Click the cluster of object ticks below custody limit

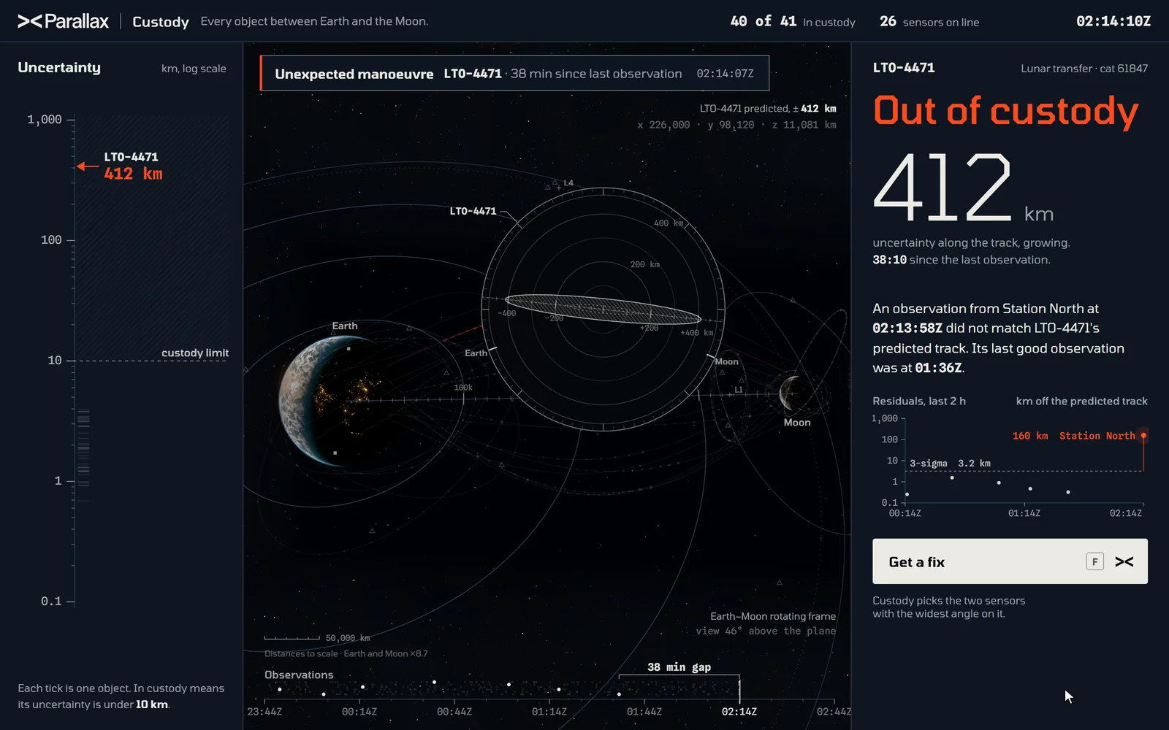83,449
